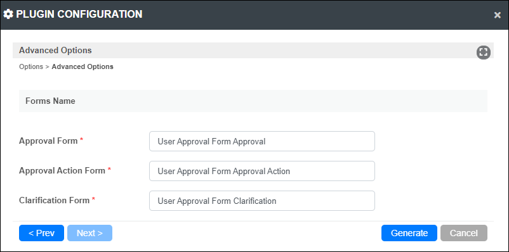Click the gear icon beside Plugin Configuration
The height and width of the screenshot is (252, 509).
pos(8,15)
